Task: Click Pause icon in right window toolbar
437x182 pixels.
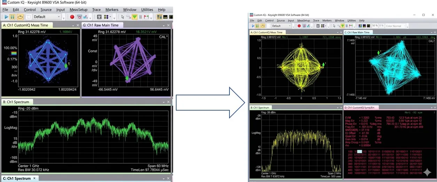Action: tap(257, 26)
